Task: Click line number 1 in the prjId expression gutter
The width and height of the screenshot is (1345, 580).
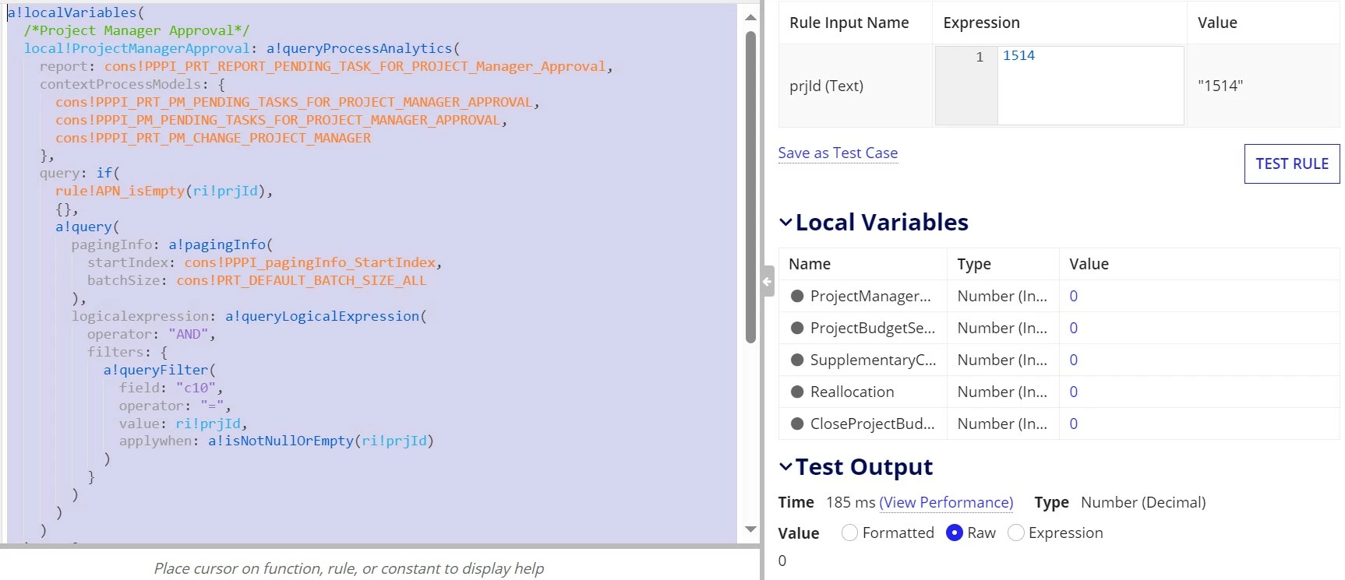Action: [980, 57]
